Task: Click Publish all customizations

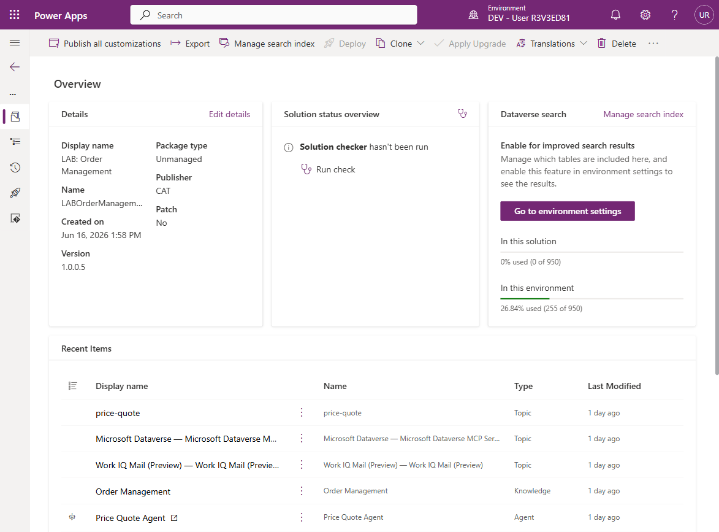Action: click(105, 43)
